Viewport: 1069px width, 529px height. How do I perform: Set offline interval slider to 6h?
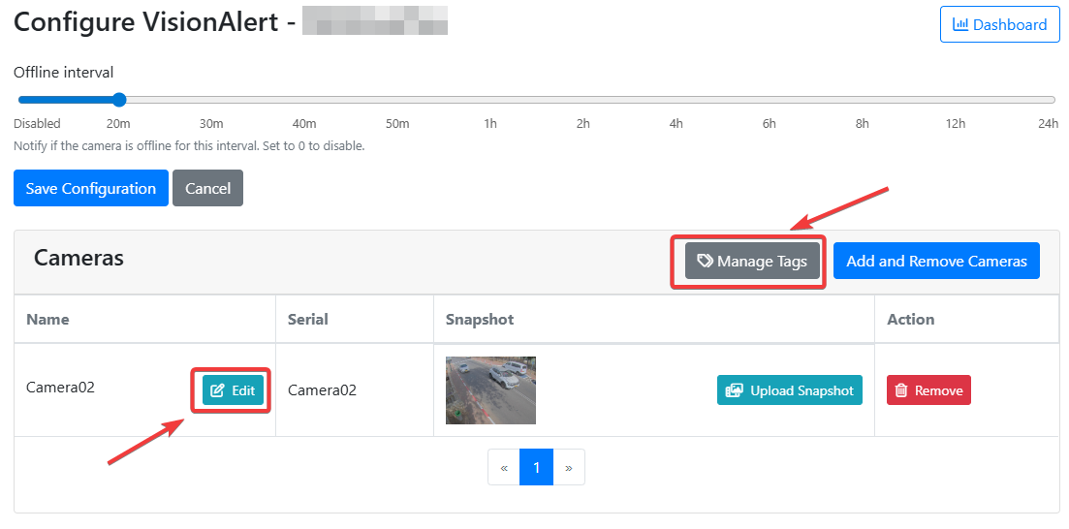[770, 100]
